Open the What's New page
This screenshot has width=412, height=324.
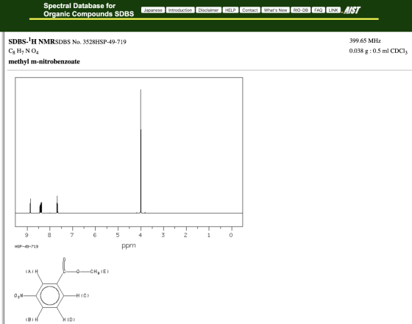pyautogui.click(x=275, y=10)
